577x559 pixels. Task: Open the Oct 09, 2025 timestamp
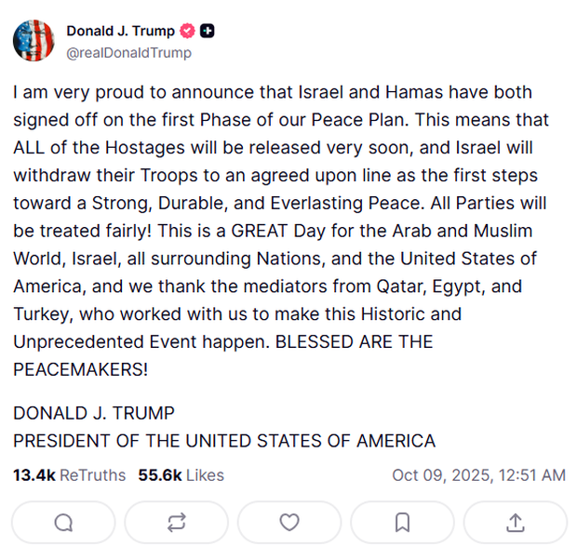click(x=478, y=475)
